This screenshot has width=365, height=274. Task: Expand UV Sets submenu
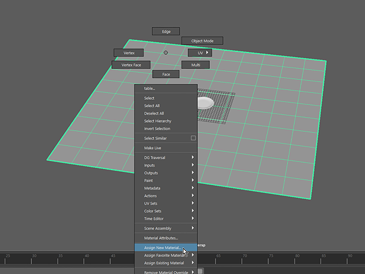166,203
